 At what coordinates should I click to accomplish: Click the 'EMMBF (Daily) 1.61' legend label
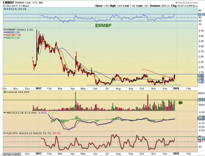[x=20, y=30]
